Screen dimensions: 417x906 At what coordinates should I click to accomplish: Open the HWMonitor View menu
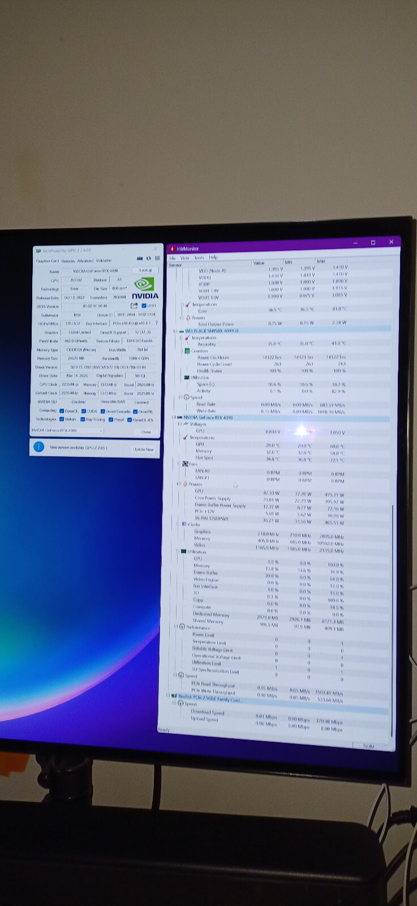[x=185, y=258]
